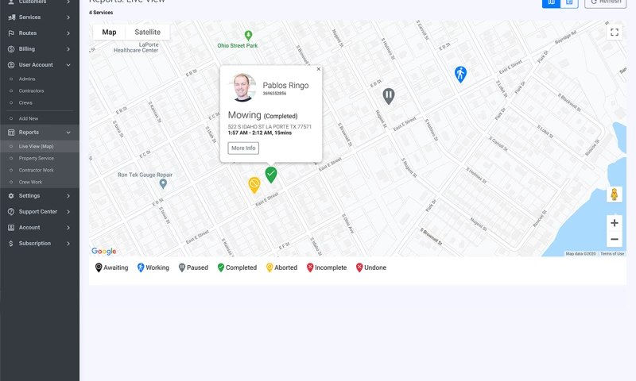Screen dimensions: 636x381
Task: Open the Settings sidebar menu
Action: tap(39, 195)
